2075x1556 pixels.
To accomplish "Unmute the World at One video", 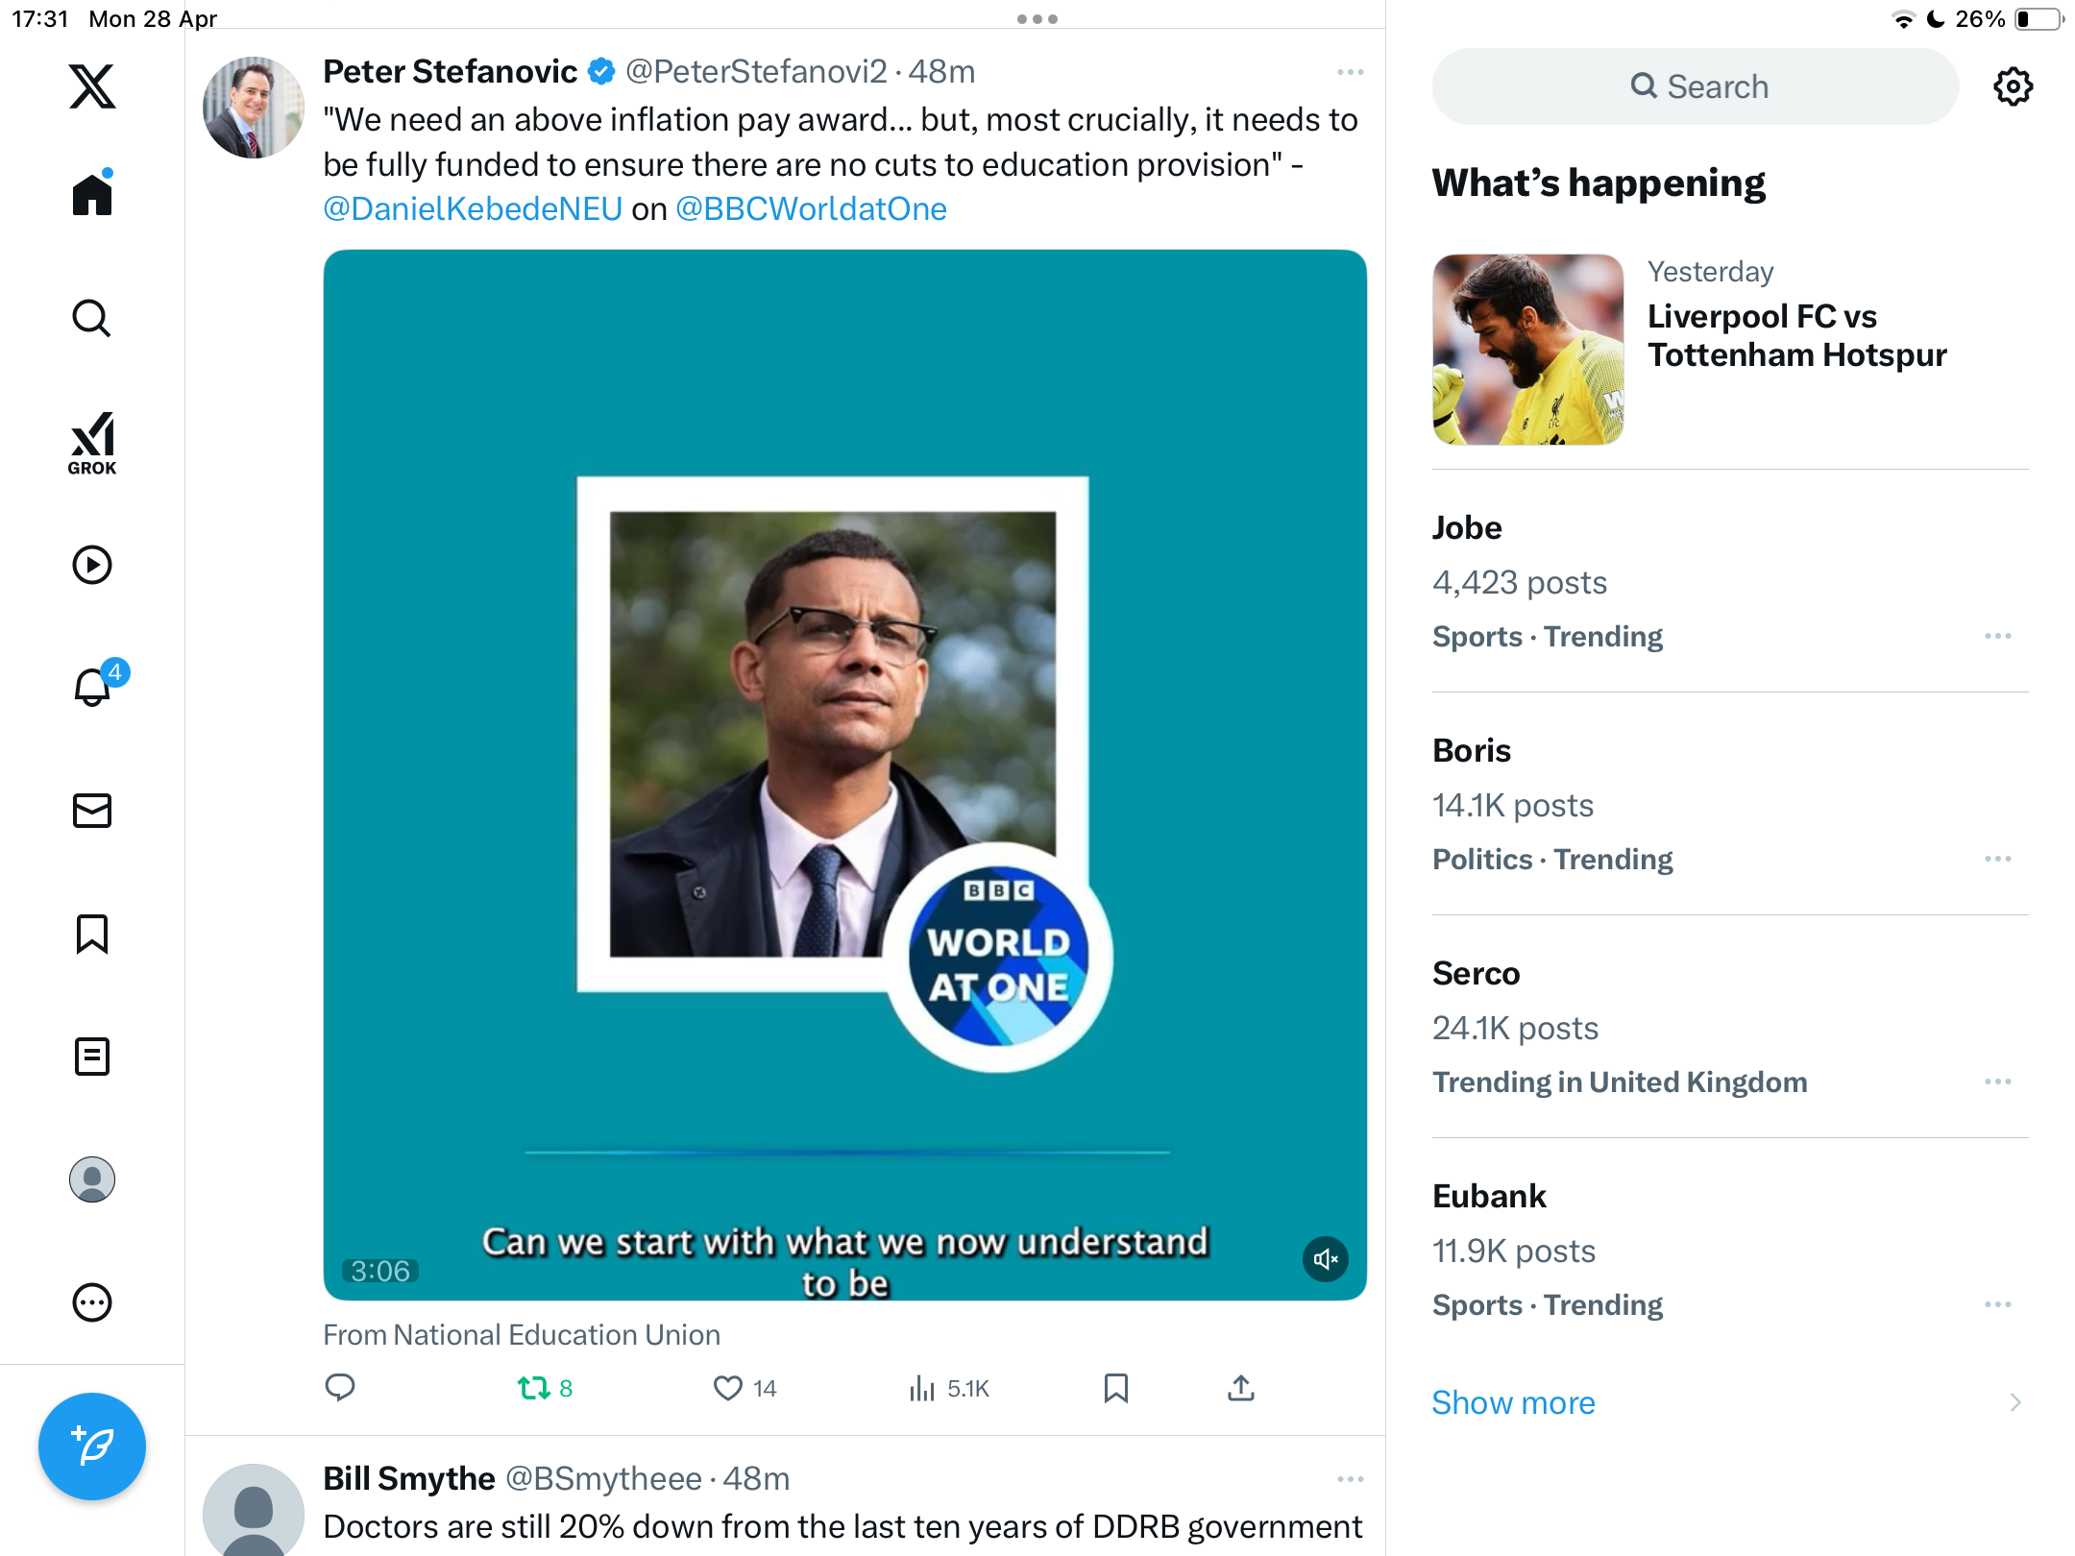I will 1326,1259.
